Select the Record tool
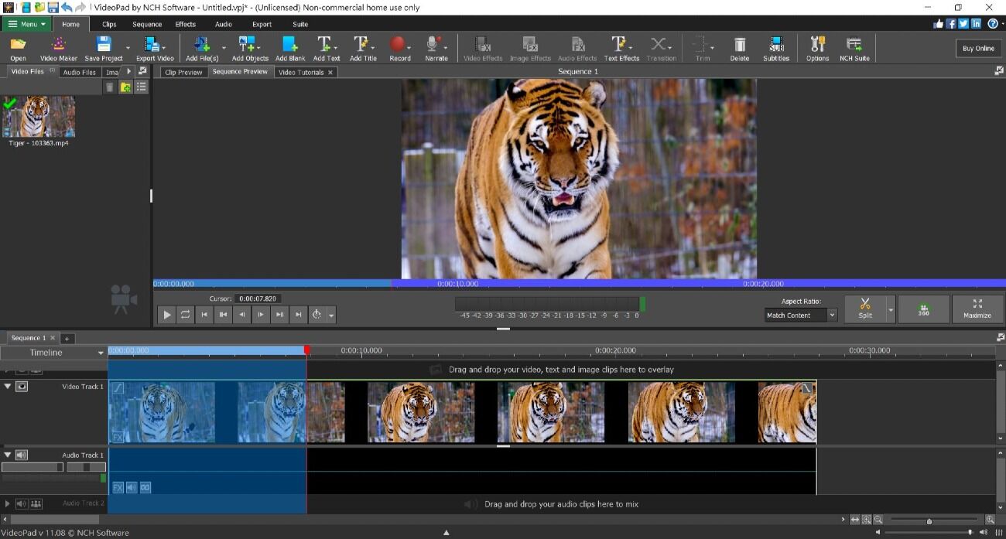The image size is (1006, 539). pyautogui.click(x=399, y=48)
